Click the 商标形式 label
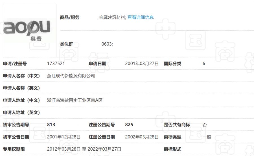 coord(172,149)
